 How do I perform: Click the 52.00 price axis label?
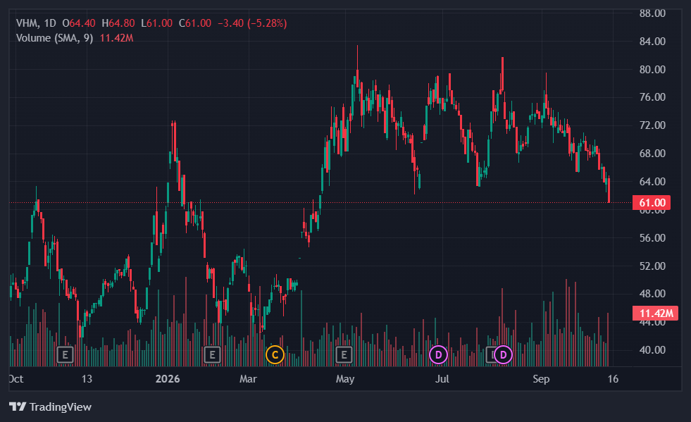pos(652,266)
